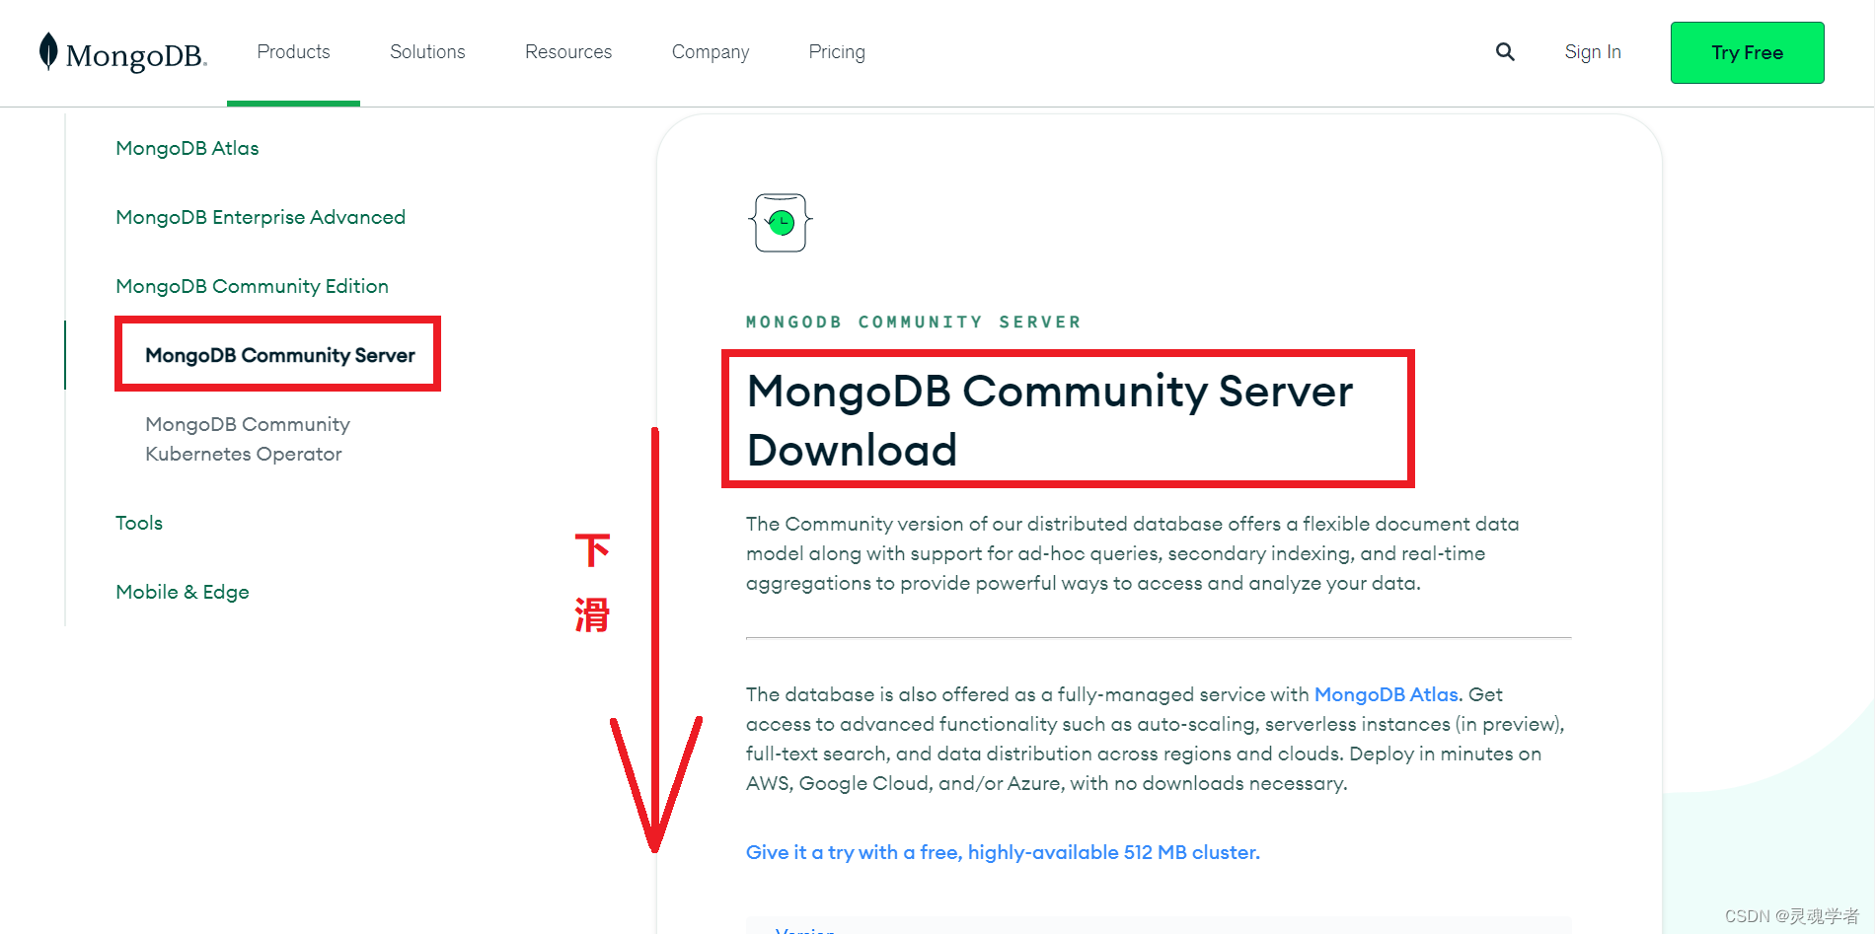Open the Sign In page
Image resolution: width=1875 pixels, height=934 pixels.
(x=1592, y=51)
